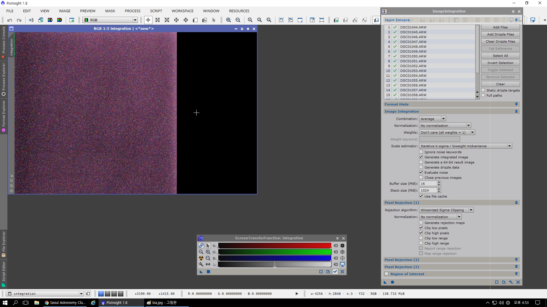Expand the Format Hints section
547x307 pixels.
(x=516, y=104)
